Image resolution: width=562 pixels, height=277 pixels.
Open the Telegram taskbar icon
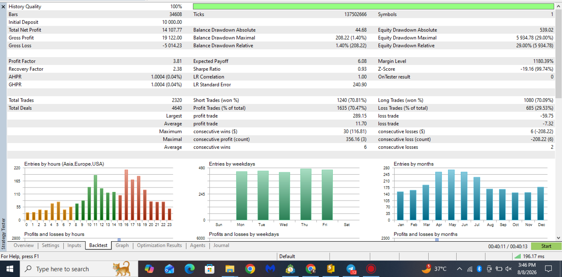pos(351,269)
